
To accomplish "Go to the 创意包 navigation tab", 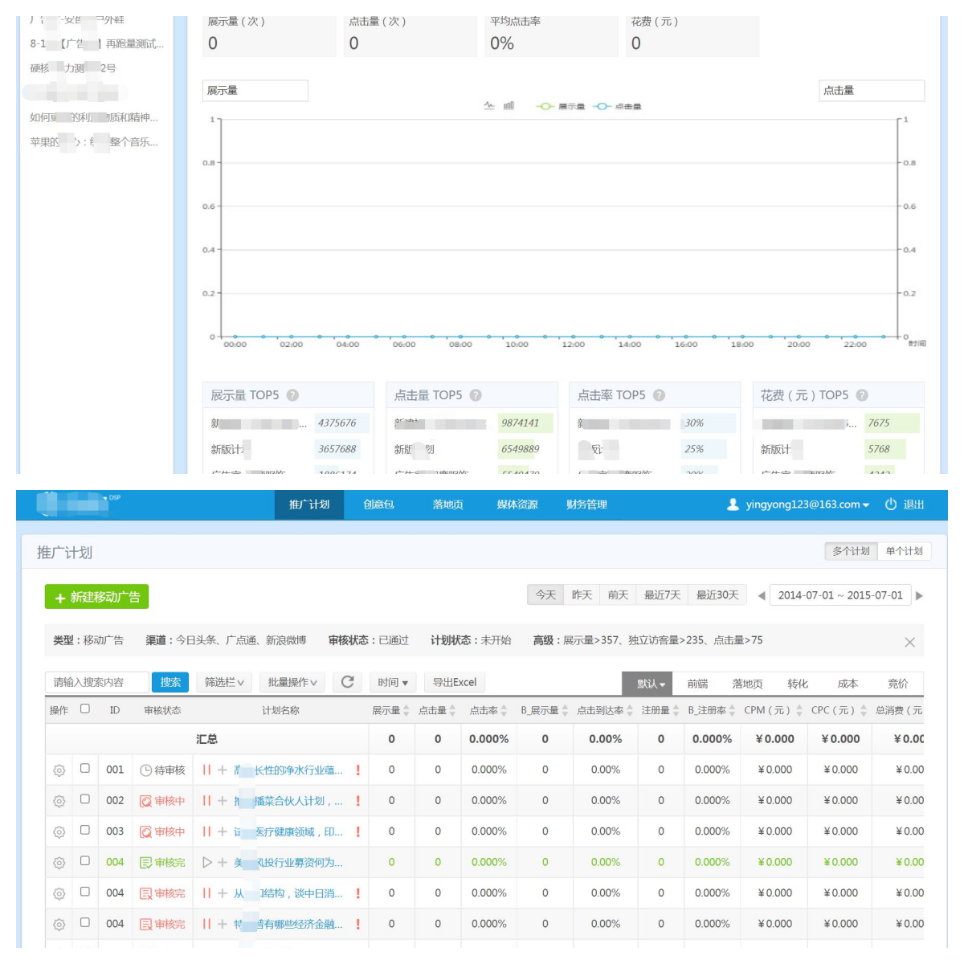I will (378, 504).
